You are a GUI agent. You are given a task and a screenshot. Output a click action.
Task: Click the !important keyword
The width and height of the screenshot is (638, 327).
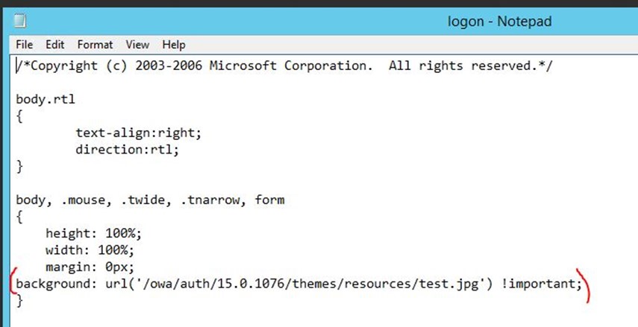pos(538,284)
